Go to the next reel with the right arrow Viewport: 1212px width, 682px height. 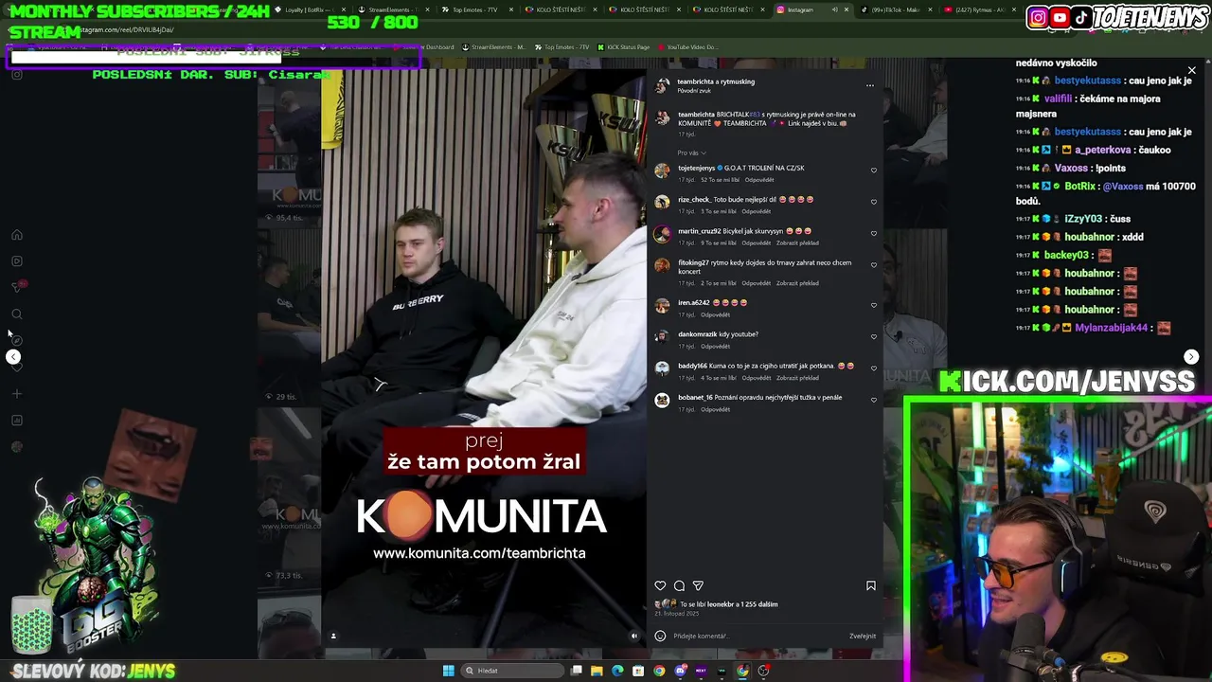tap(1191, 357)
